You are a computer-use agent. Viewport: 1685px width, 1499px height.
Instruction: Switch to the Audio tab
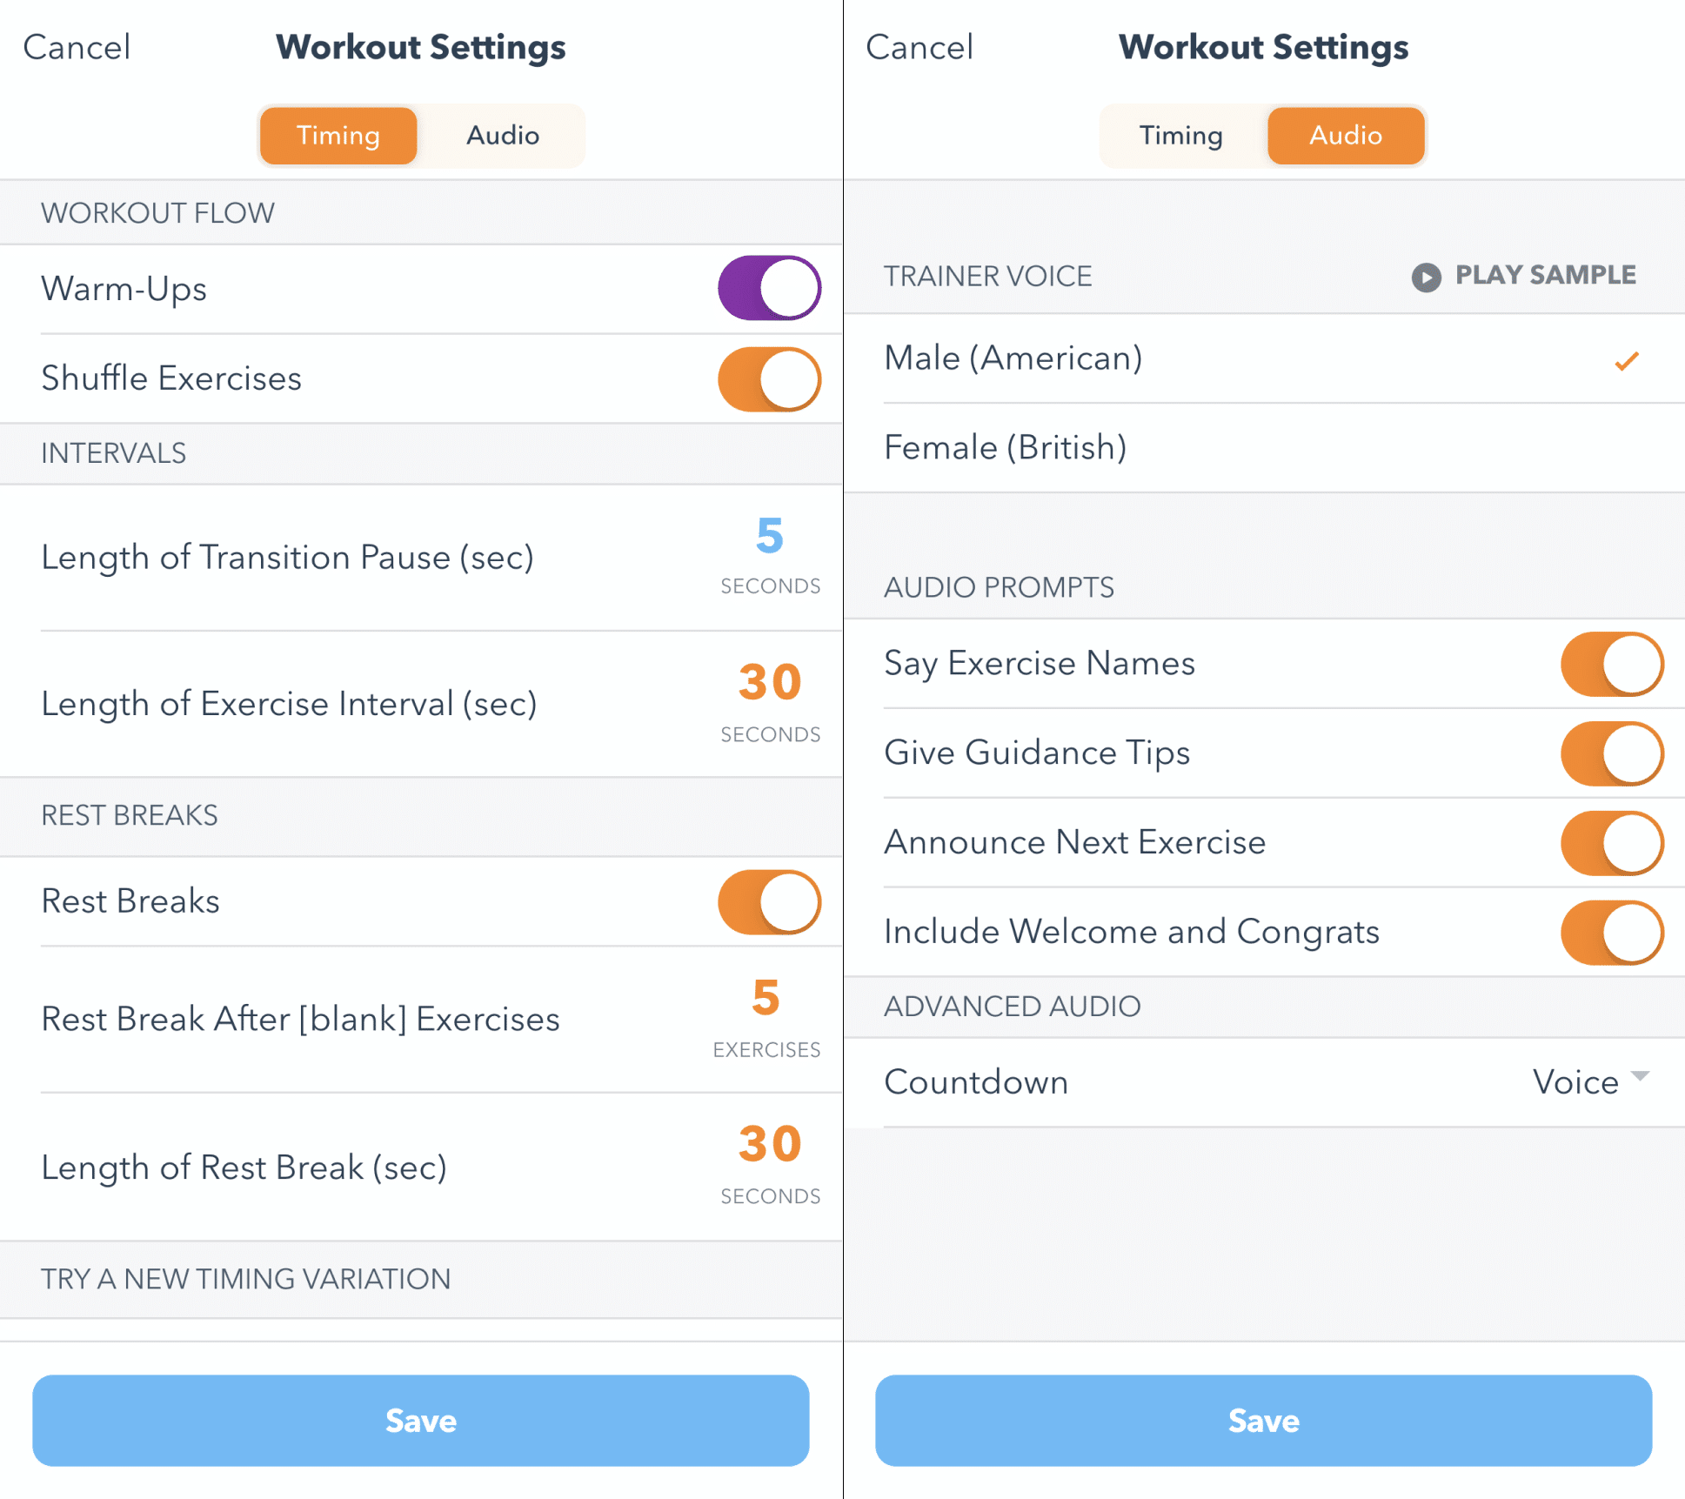click(502, 135)
